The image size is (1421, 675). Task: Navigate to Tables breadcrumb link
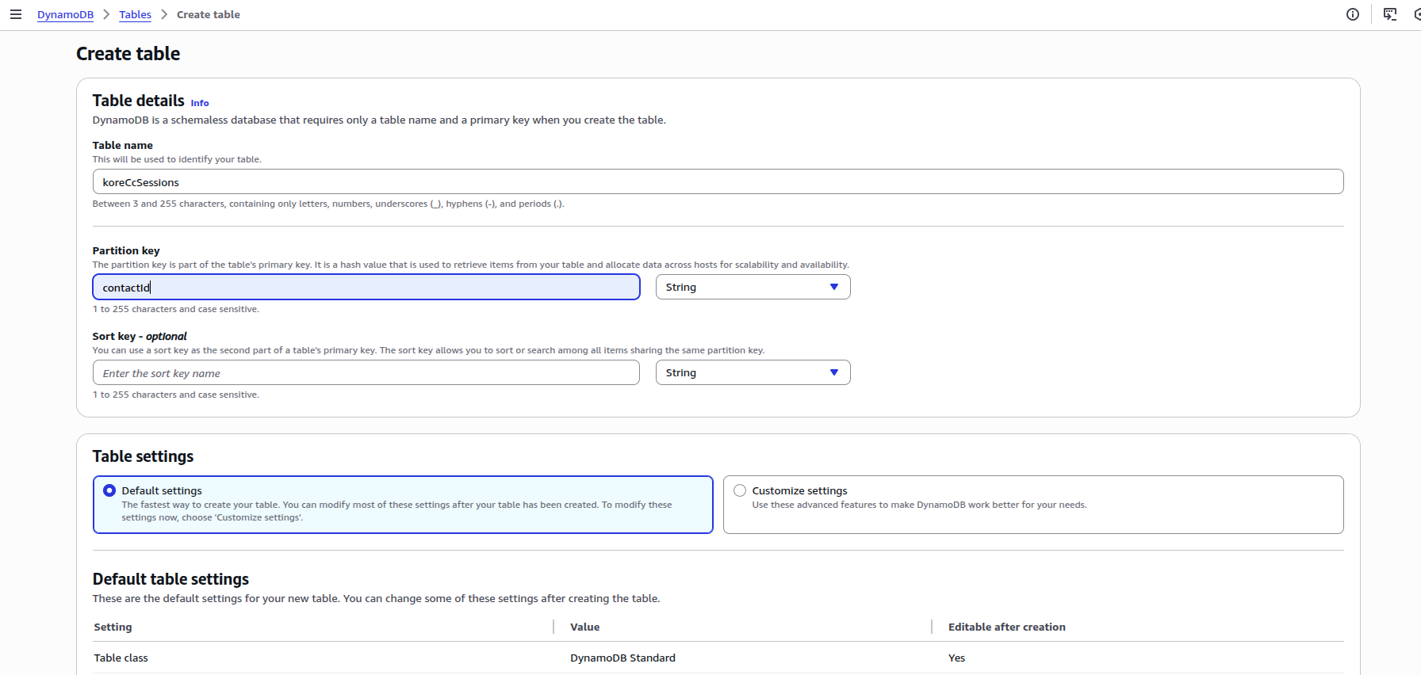tap(135, 14)
